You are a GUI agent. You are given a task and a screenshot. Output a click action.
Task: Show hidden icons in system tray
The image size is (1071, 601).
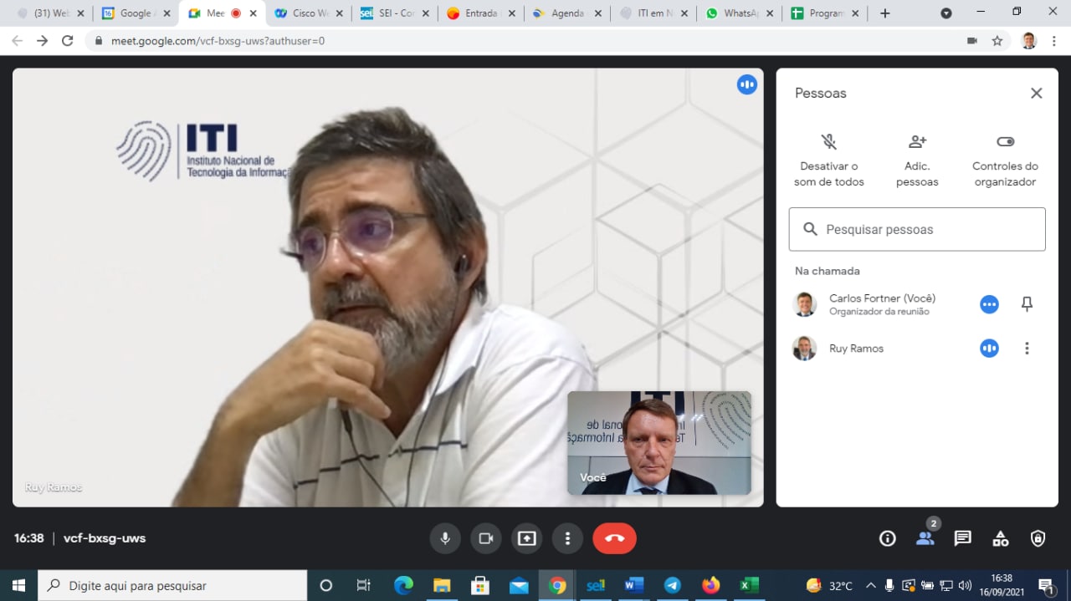[870, 585]
